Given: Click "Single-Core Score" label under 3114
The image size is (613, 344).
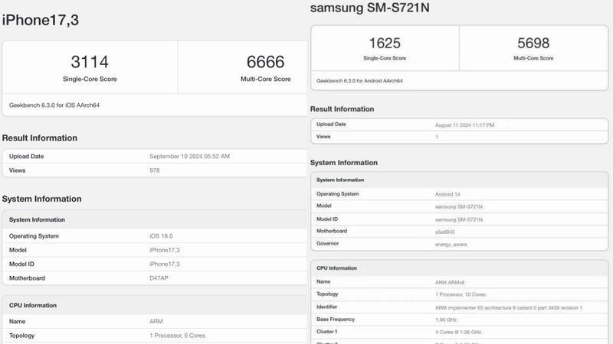Looking at the screenshot, I should point(90,79).
